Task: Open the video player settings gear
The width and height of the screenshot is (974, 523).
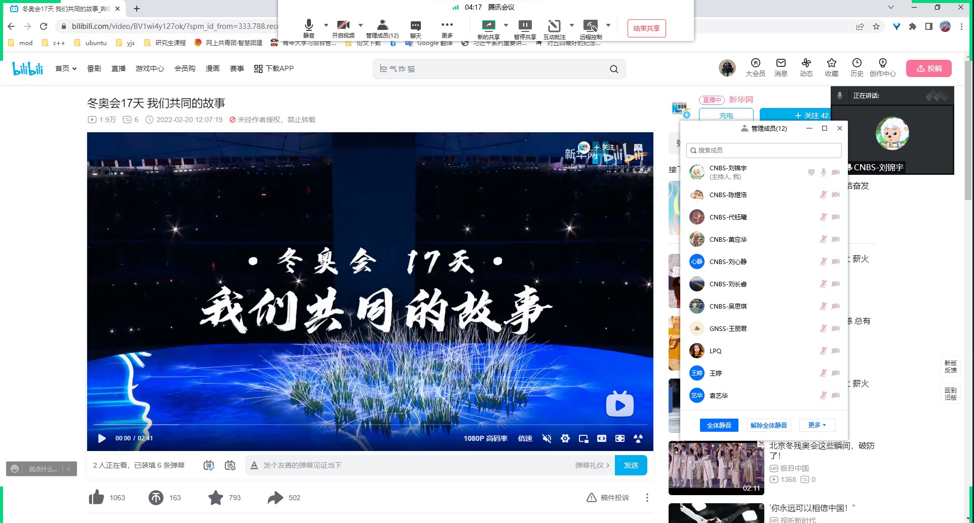Action: coord(565,438)
